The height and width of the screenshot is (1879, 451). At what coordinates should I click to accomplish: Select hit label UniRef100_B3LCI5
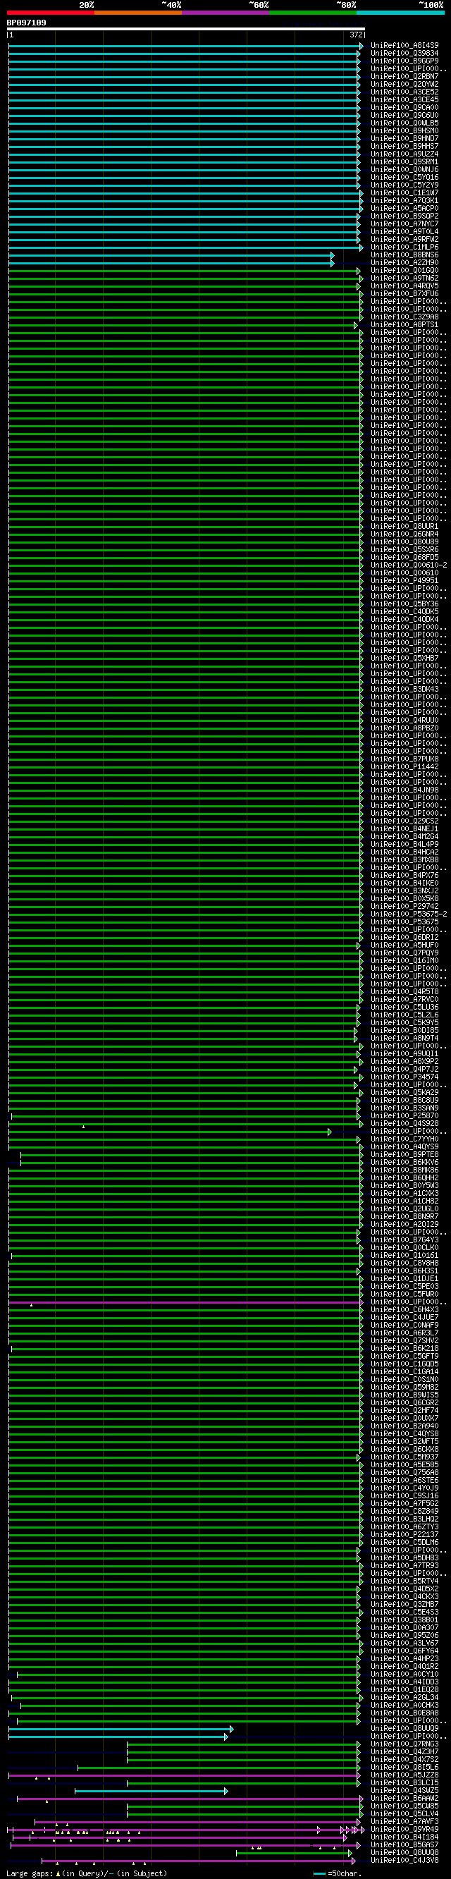coord(404,1782)
